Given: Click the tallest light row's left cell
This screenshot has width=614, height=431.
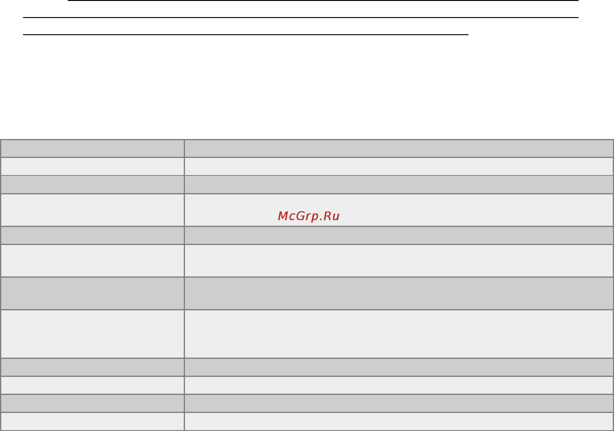Looking at the screenshot, I should [92, 334].
